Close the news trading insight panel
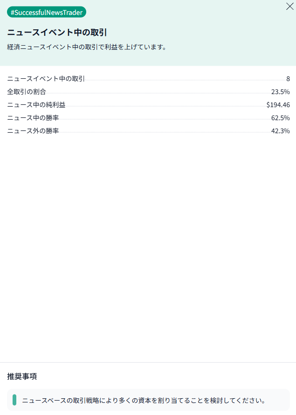This screenshot has height=415, width=296. tap(289, 7)
